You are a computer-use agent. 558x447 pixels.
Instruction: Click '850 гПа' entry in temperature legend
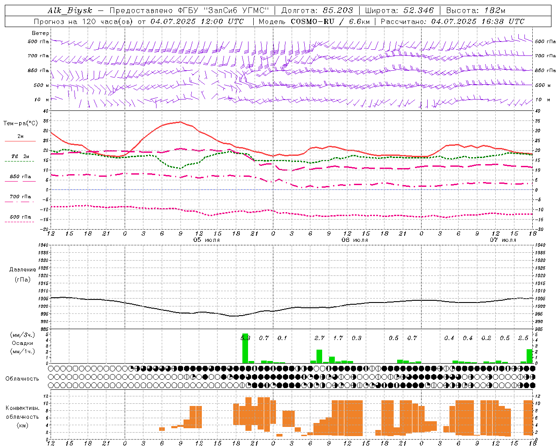tap(20, 177)
